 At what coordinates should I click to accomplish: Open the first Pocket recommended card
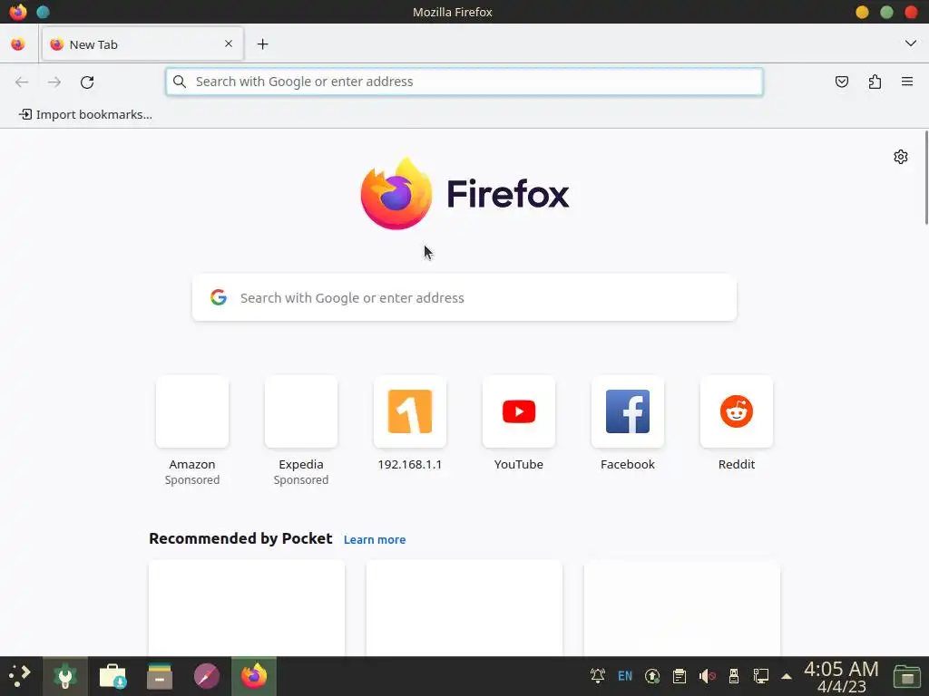[247, 608]
